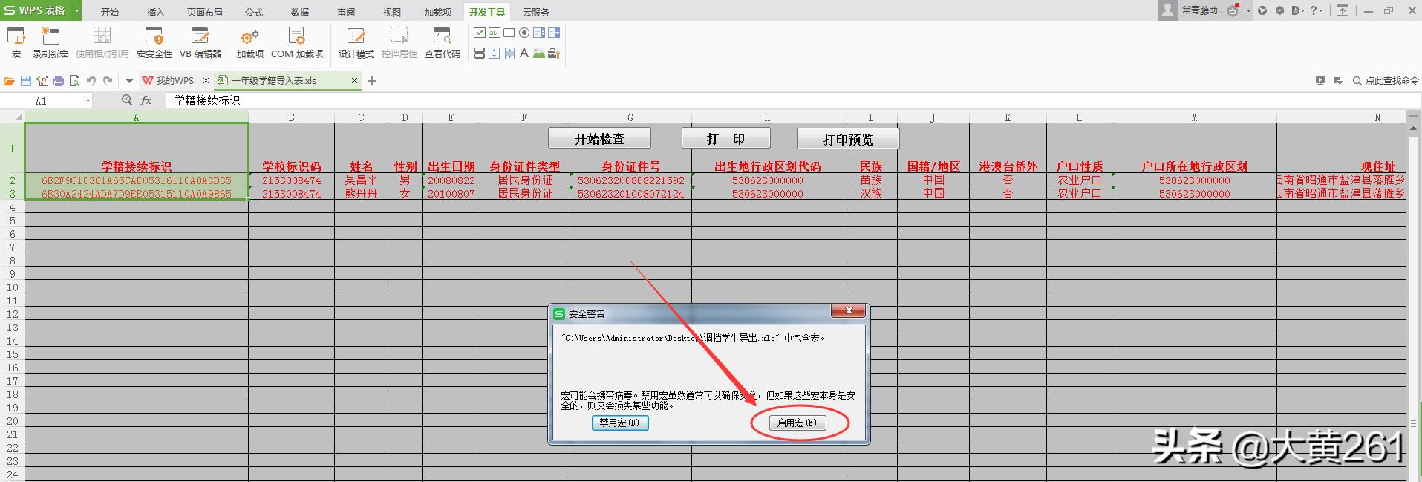Open the WPS 表格 application menu arrow

click(76, 10)
